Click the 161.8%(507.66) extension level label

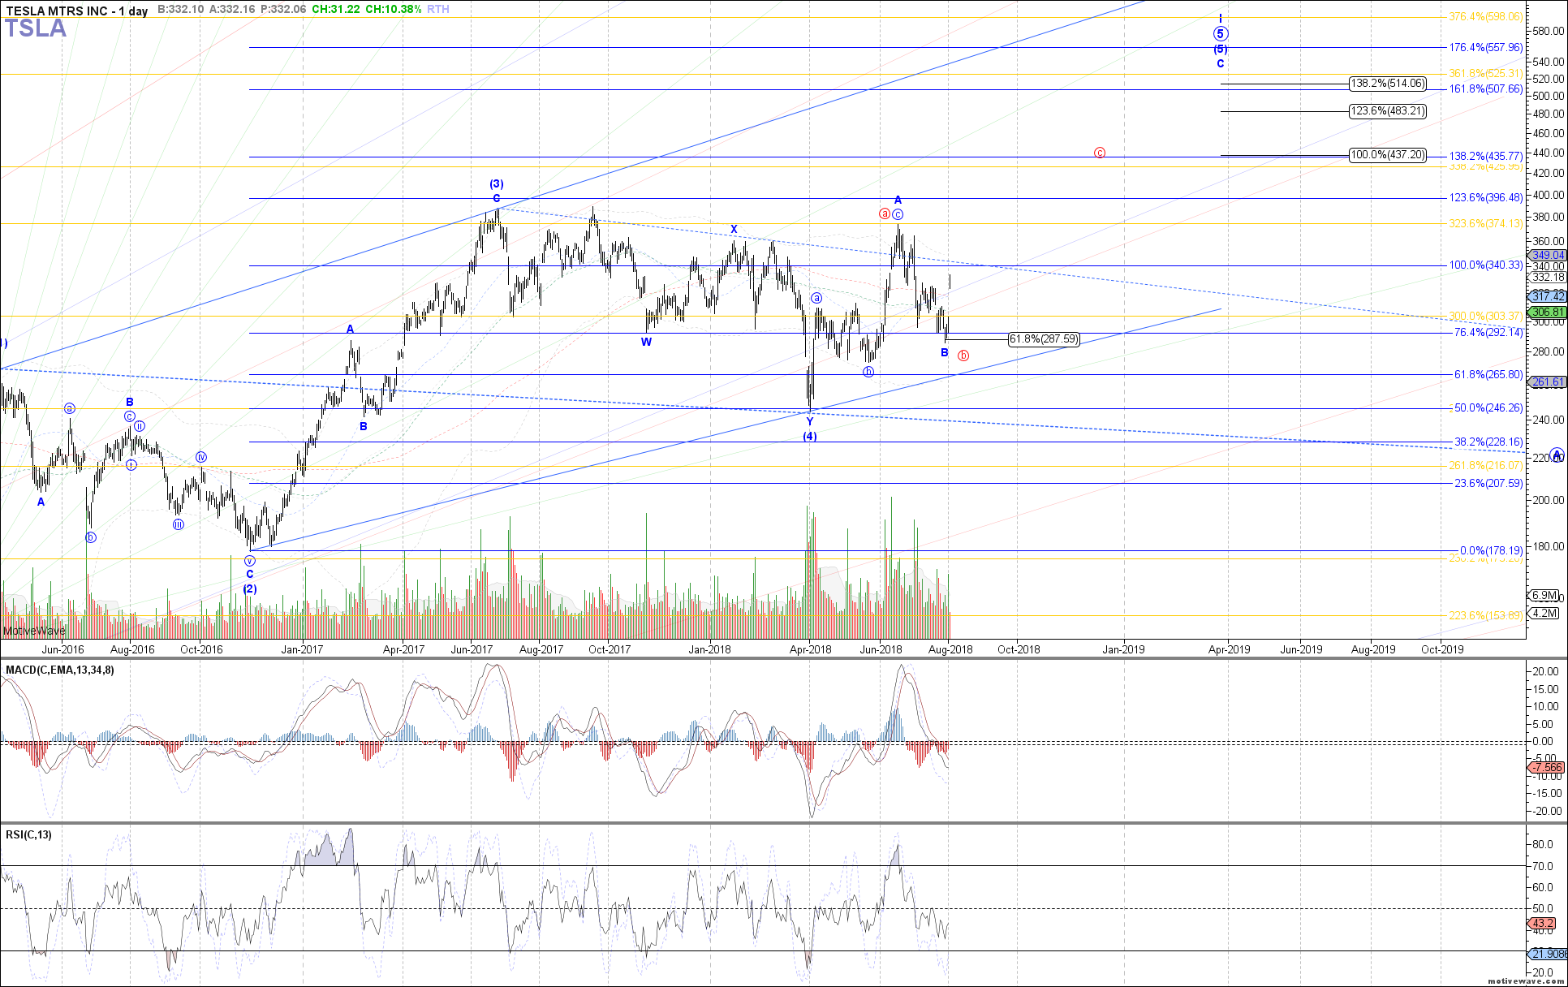click(1486, 88)
